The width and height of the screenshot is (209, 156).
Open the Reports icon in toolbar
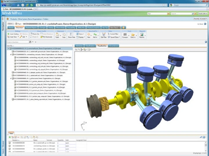pos(142,35)
